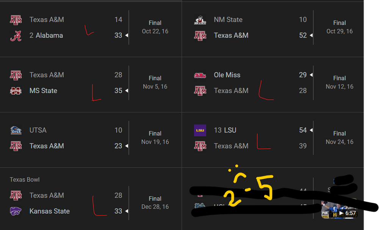Click the Texas Bowl label
379x230 pixels.
coord(25,180)
